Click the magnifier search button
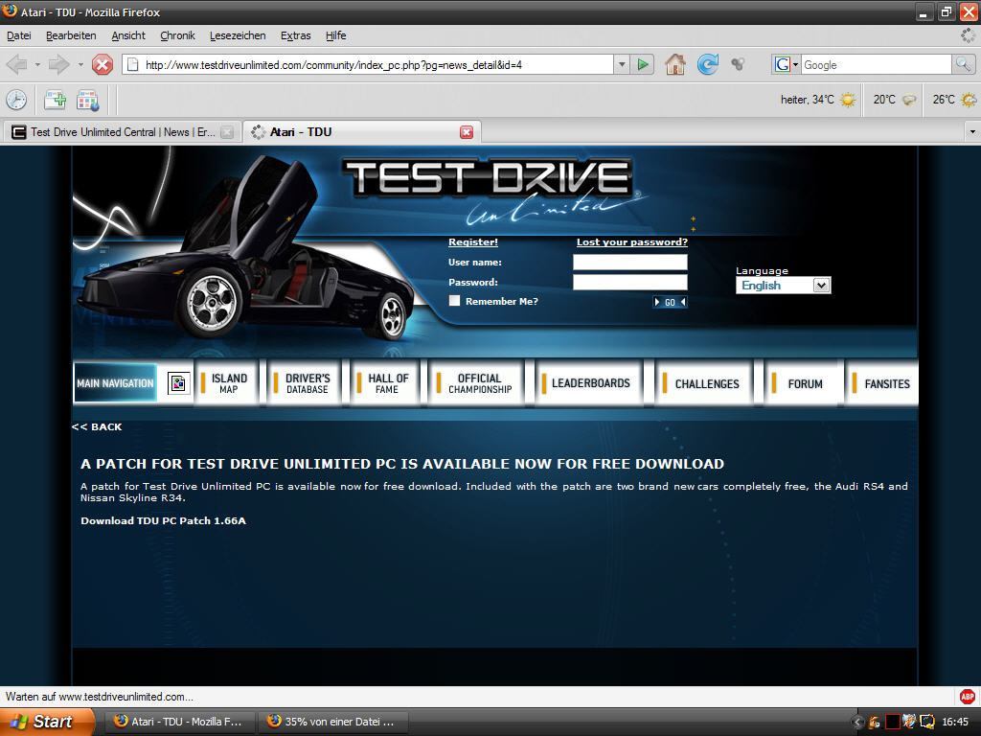This screenshot has width=981, height=736. click(962, 64)
